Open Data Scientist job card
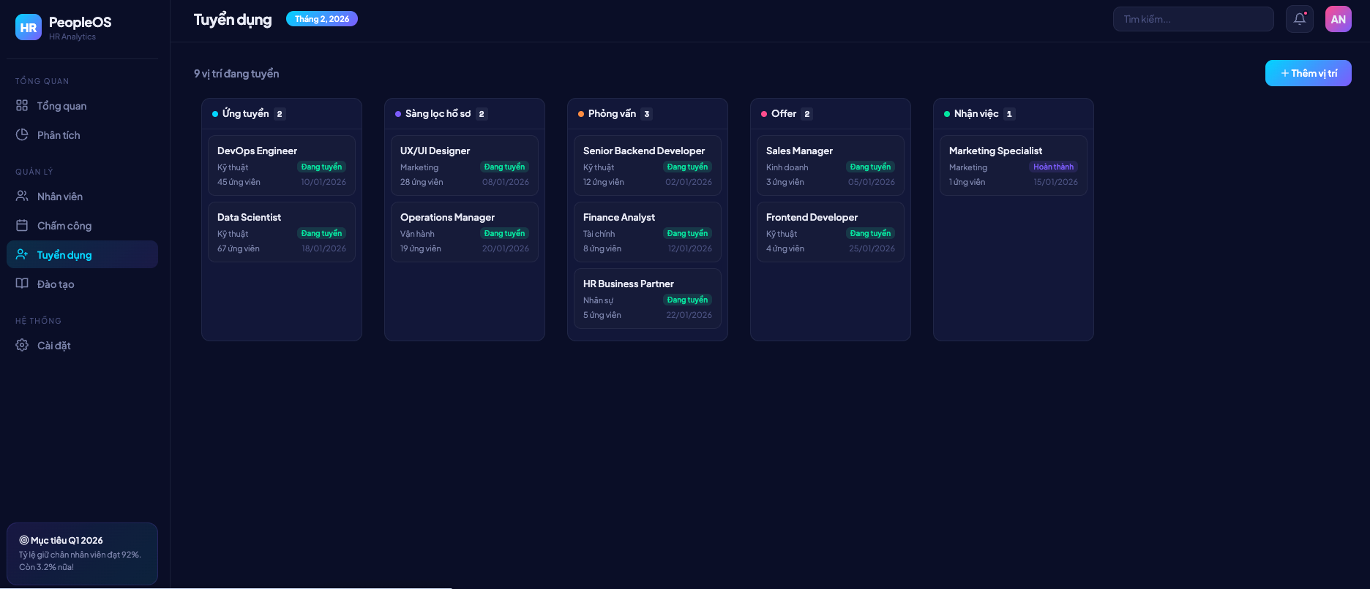Viewport: 1370px width, 589px height. point(282,232)
